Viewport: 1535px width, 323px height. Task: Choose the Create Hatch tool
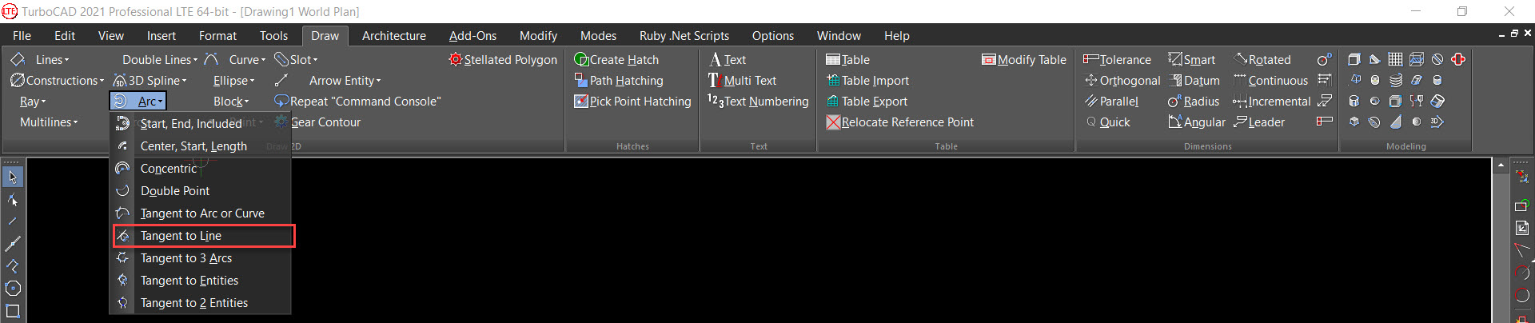click(616, 59)
